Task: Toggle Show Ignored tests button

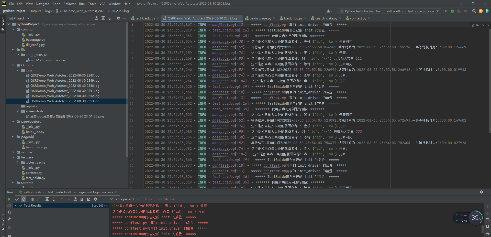Action: tap(24, 199)
